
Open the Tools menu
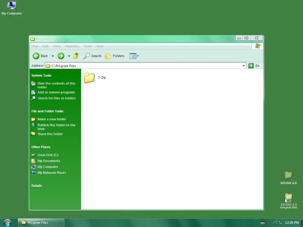[88, 46]
